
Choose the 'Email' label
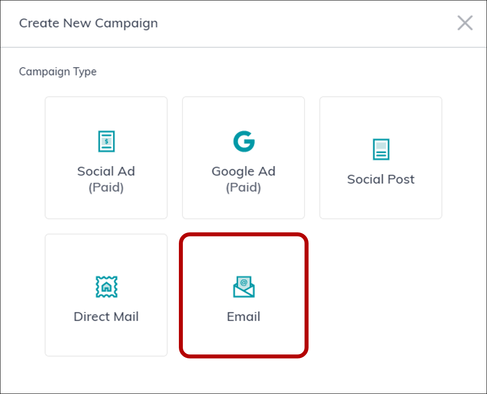point(243,316)
